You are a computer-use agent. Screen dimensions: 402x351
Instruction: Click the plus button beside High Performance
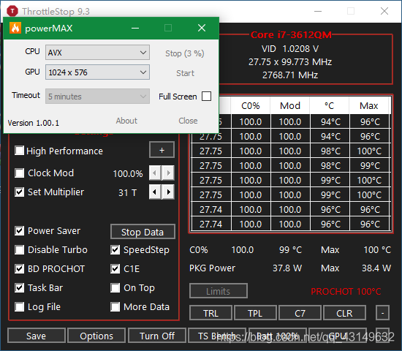tap(162, 150)
